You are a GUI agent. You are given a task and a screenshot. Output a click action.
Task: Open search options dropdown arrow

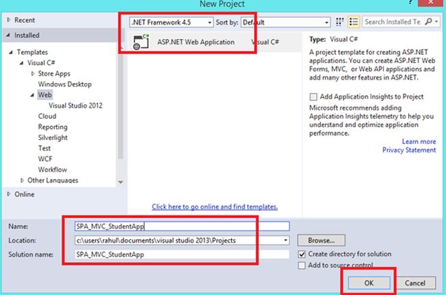coord(436,22)
